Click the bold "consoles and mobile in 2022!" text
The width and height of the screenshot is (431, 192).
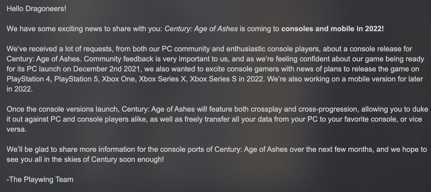(x=332, y=28)
